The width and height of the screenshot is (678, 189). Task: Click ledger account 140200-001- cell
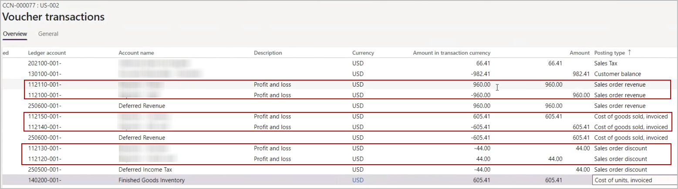(x=45, y=180)
